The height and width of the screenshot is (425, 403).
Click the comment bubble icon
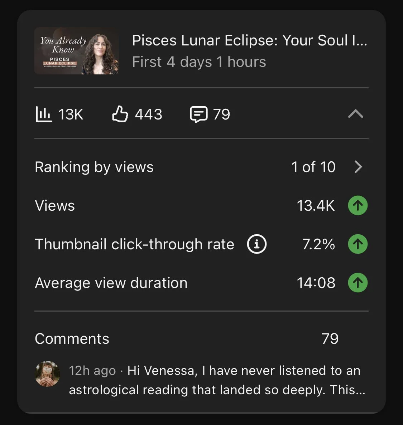tap(199, 114)
